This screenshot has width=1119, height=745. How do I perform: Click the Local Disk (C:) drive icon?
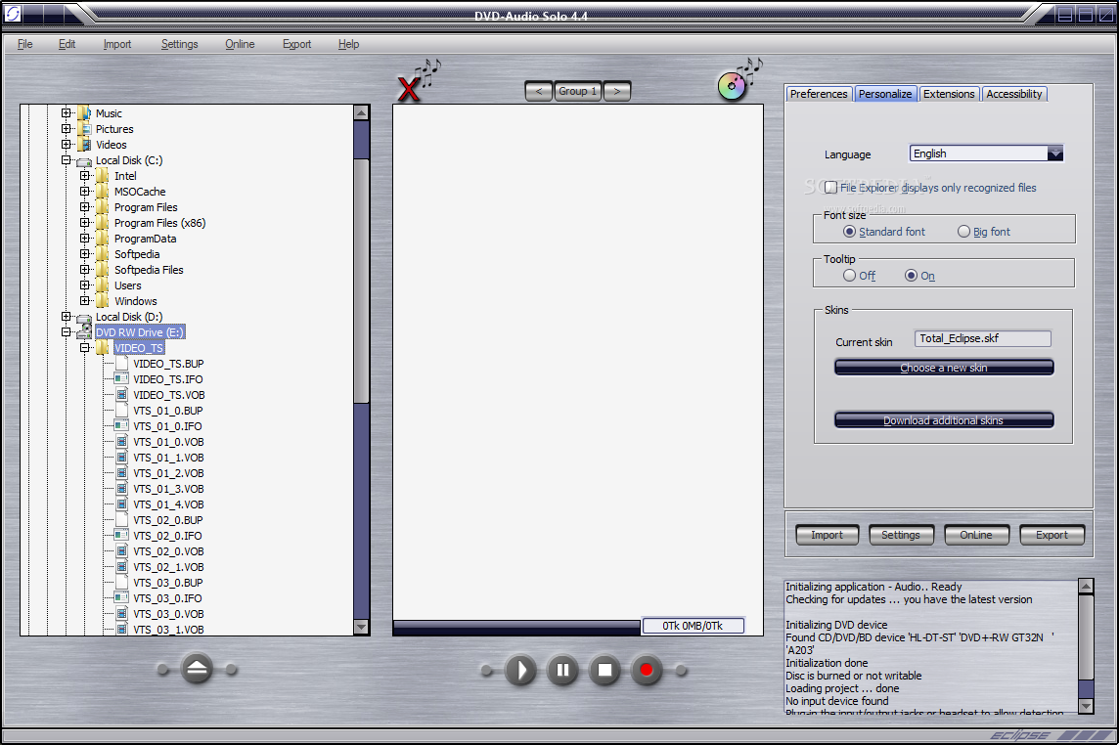tap(84, 161)
